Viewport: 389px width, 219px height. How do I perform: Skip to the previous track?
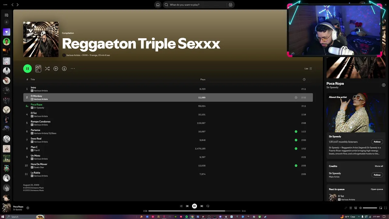[x=187, y=206]
